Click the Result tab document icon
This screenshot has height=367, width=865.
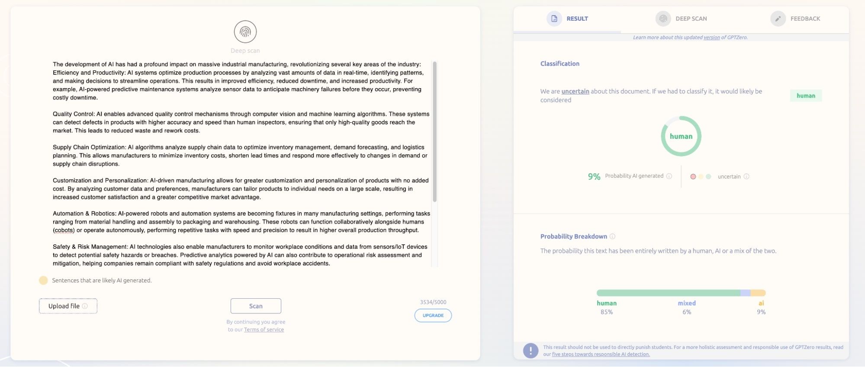click(554, 19)
